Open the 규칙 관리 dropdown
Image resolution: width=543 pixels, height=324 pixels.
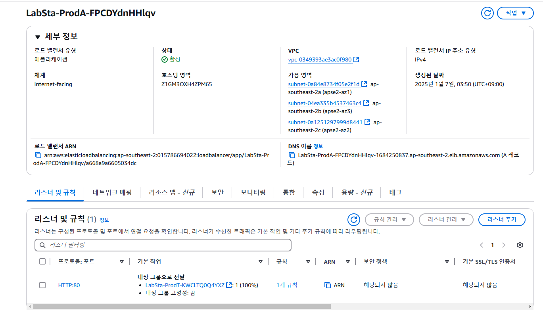(x=390, y=220)
